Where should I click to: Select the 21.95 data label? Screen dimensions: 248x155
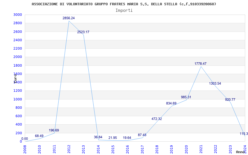(x=113, y=138)
